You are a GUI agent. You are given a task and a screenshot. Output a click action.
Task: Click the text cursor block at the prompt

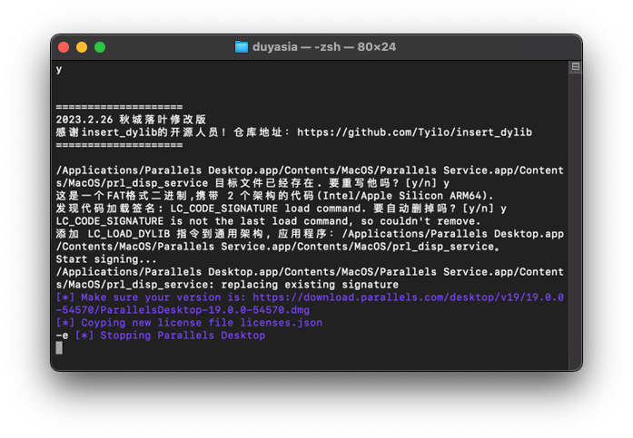pos(59,347)
